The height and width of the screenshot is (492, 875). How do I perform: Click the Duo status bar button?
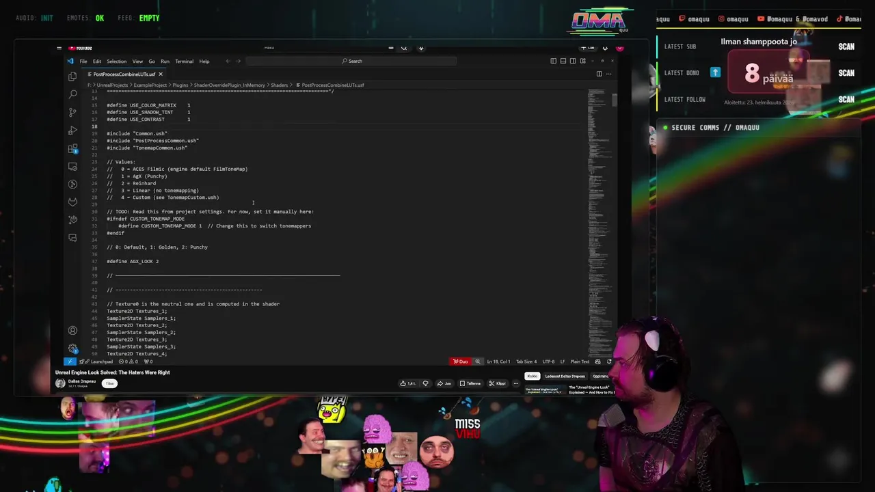click(461, 361)
